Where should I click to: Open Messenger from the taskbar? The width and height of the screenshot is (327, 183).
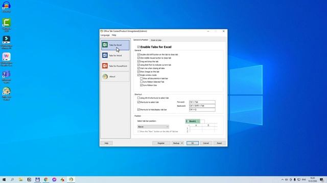click(54, 179)
